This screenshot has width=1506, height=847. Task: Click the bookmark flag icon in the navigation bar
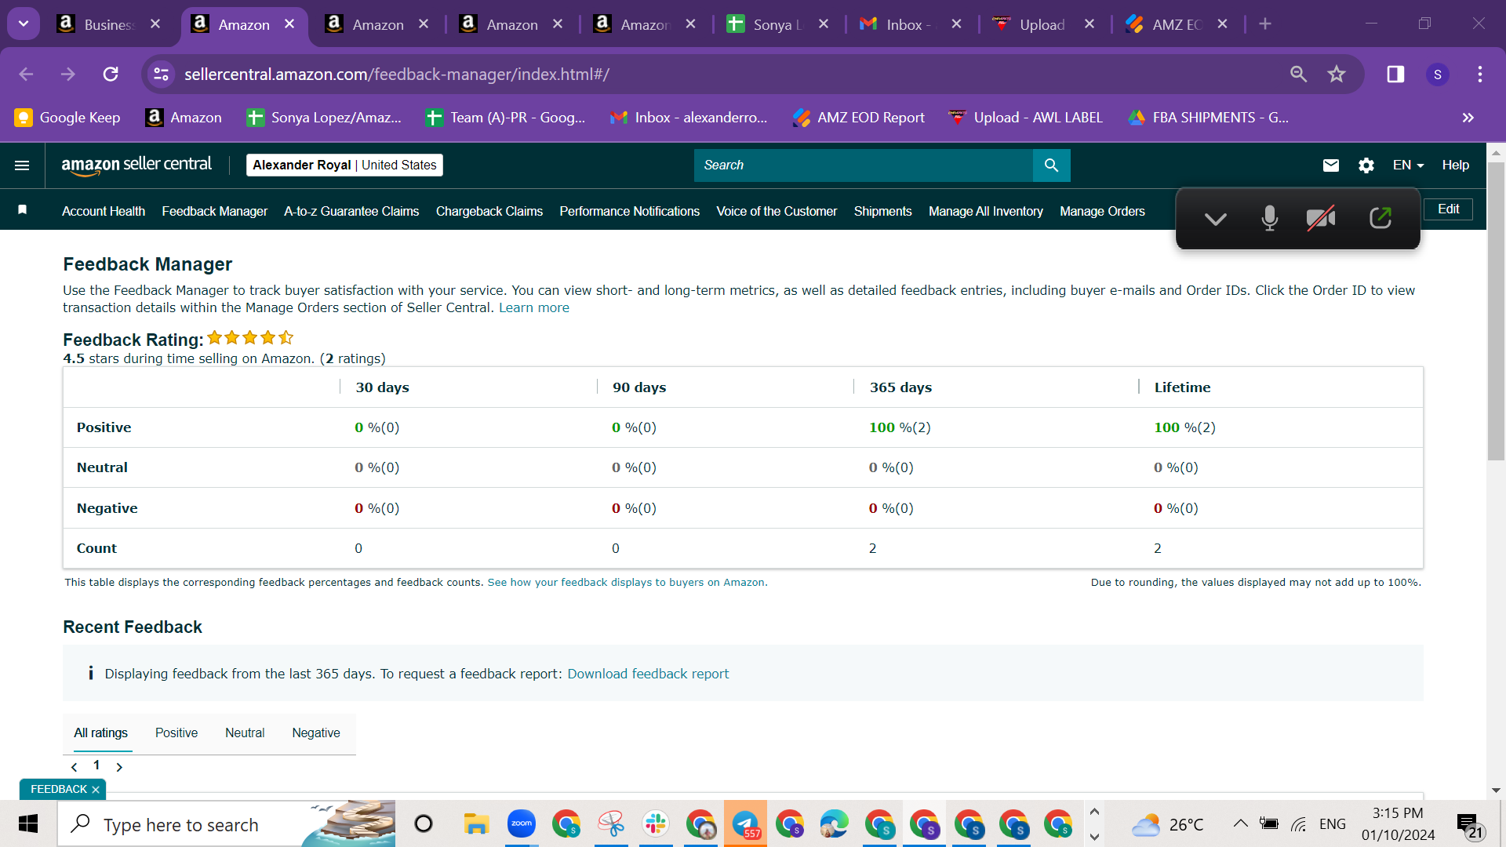pos(23,209)
